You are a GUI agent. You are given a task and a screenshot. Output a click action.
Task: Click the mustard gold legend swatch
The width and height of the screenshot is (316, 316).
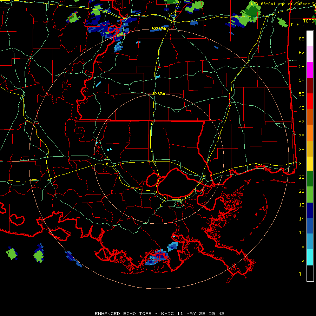coord(310,149)
